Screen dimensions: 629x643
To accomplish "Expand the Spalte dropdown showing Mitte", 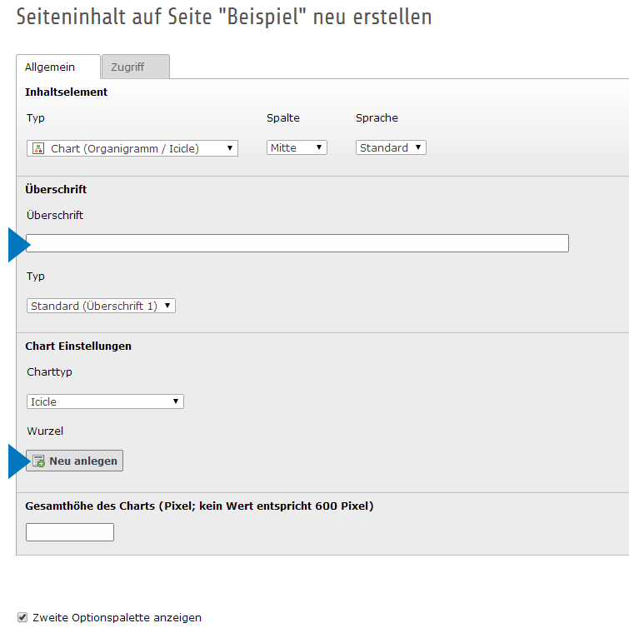I will click(297, 147).
